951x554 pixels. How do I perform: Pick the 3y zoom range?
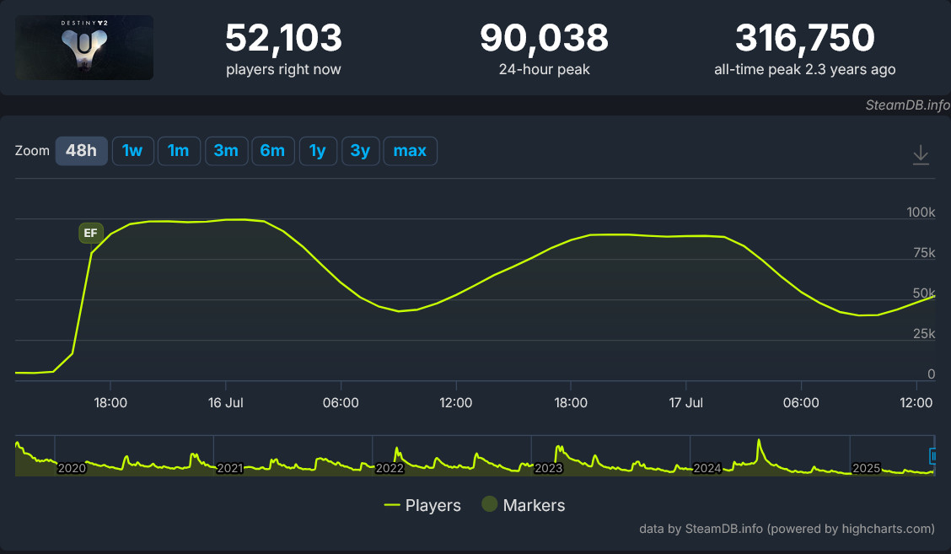pos(360,151)
